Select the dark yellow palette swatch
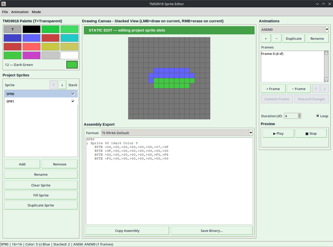The height and width of the screenshot is (247, 333). pyautogui.click(x=51, y=47)
